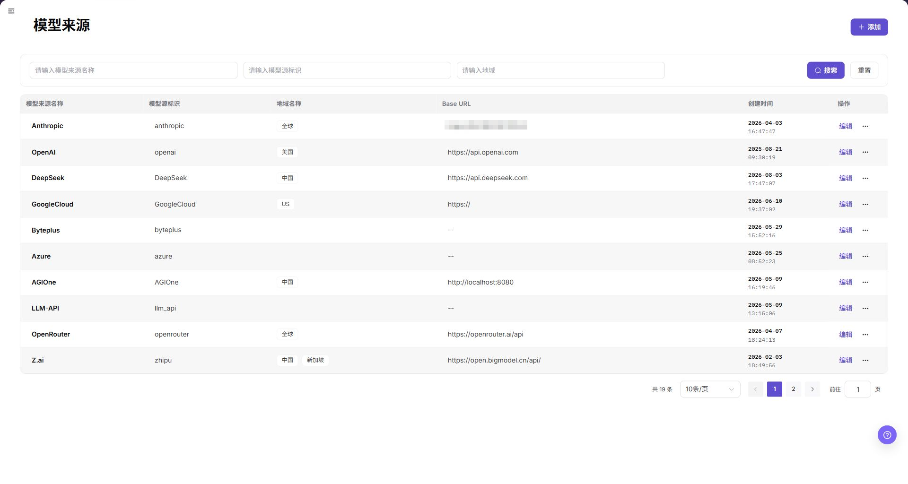
Task: Select page 2 in pagination
Action: 793,389
